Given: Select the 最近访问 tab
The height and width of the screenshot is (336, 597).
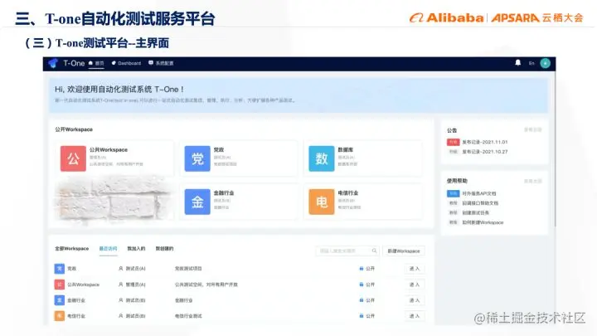Looking at the screenshot, I should click(x=108, y=248).
